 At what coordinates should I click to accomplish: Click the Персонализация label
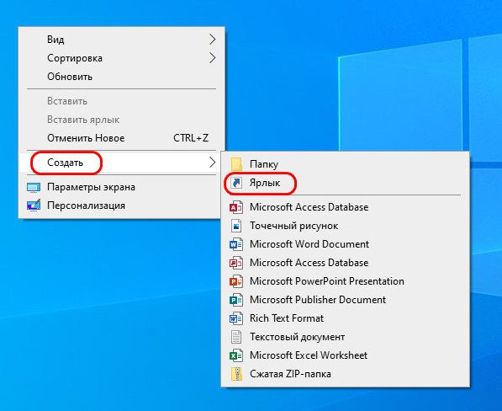click(86, 205)
